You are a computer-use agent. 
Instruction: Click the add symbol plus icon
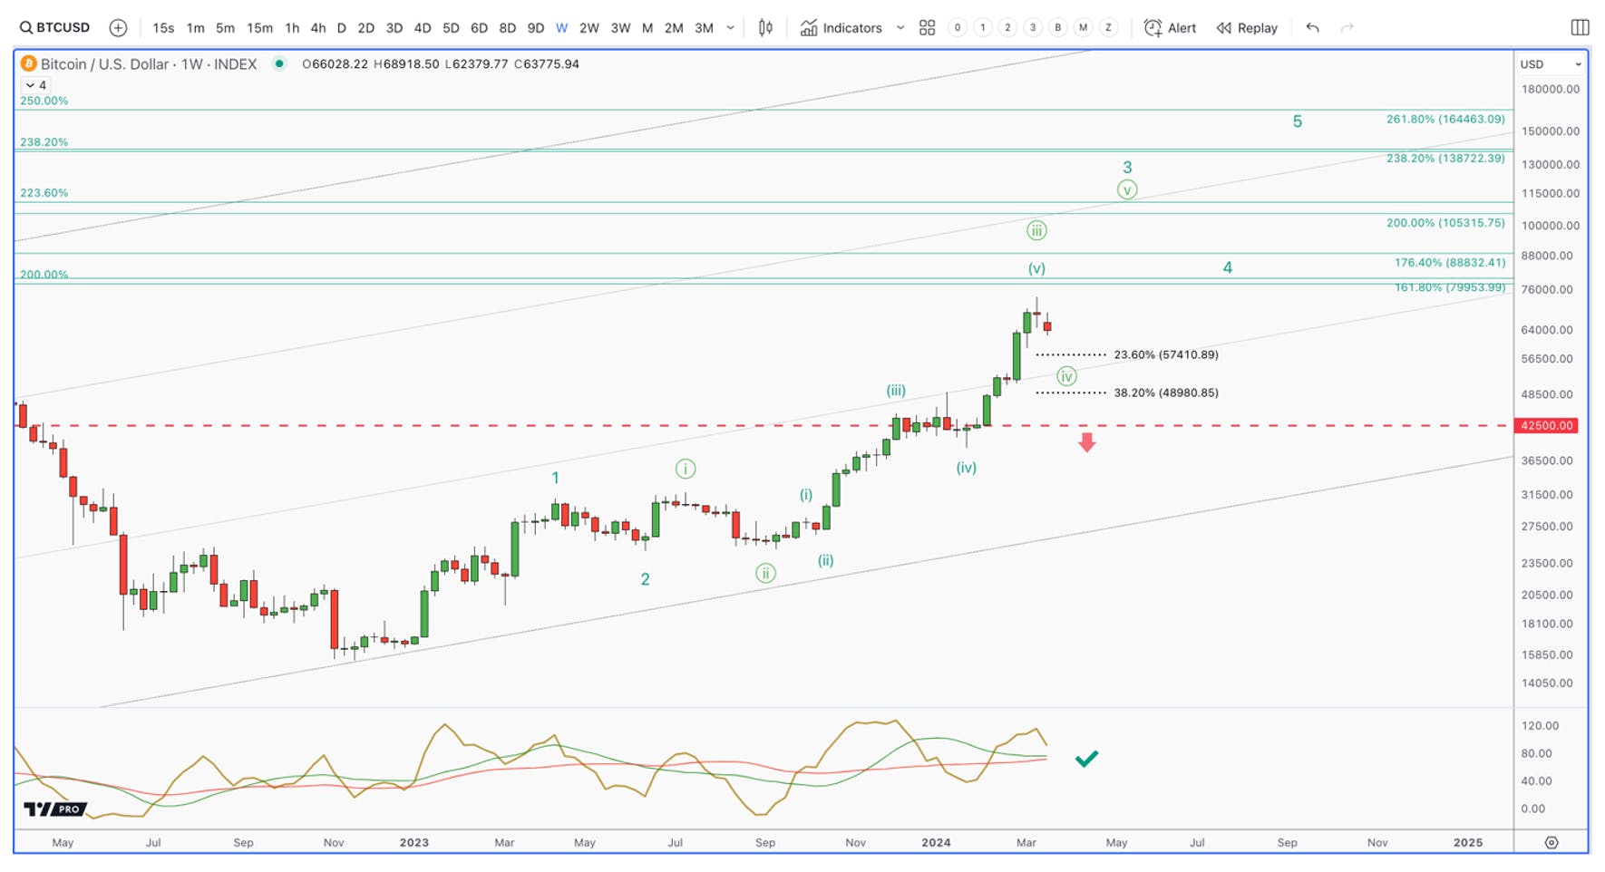118,27
